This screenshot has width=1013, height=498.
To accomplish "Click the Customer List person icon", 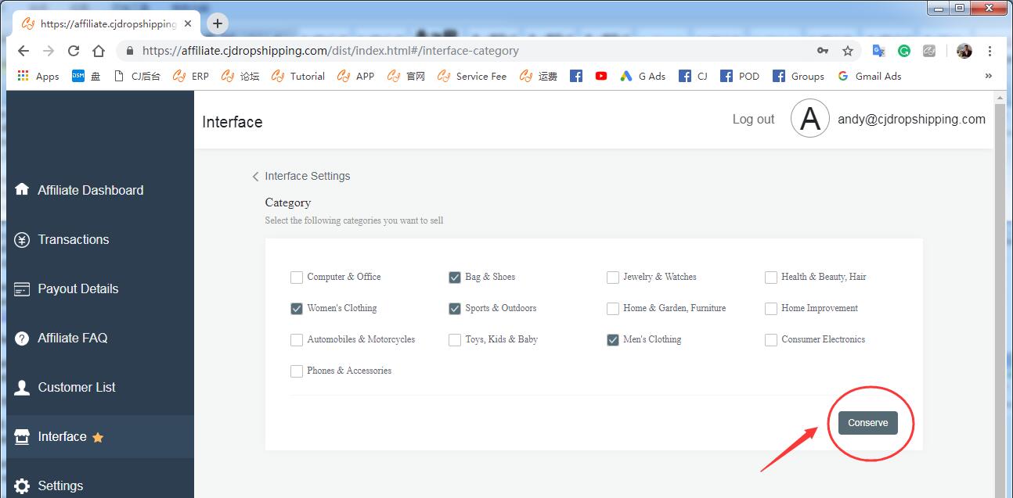I will click(x=22, y=388).
